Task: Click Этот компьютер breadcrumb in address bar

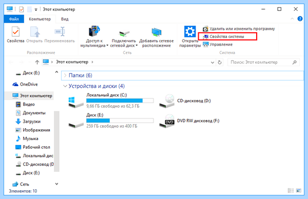Action: (72, 62)
